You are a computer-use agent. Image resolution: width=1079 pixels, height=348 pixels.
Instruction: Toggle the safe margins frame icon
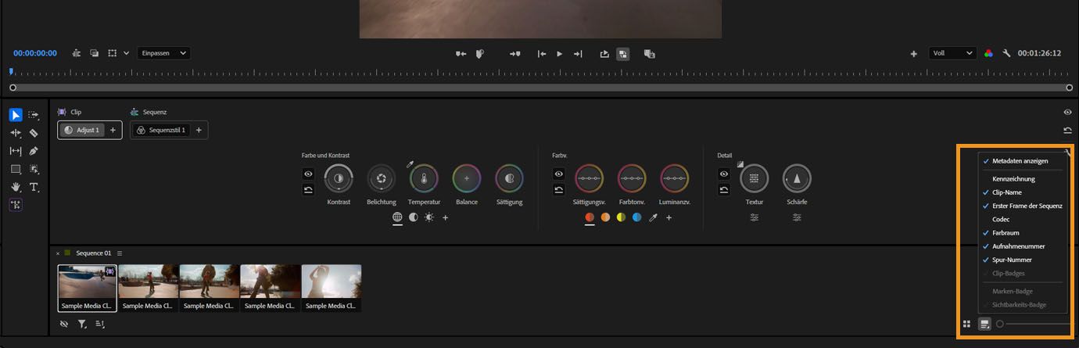point(113,53)
